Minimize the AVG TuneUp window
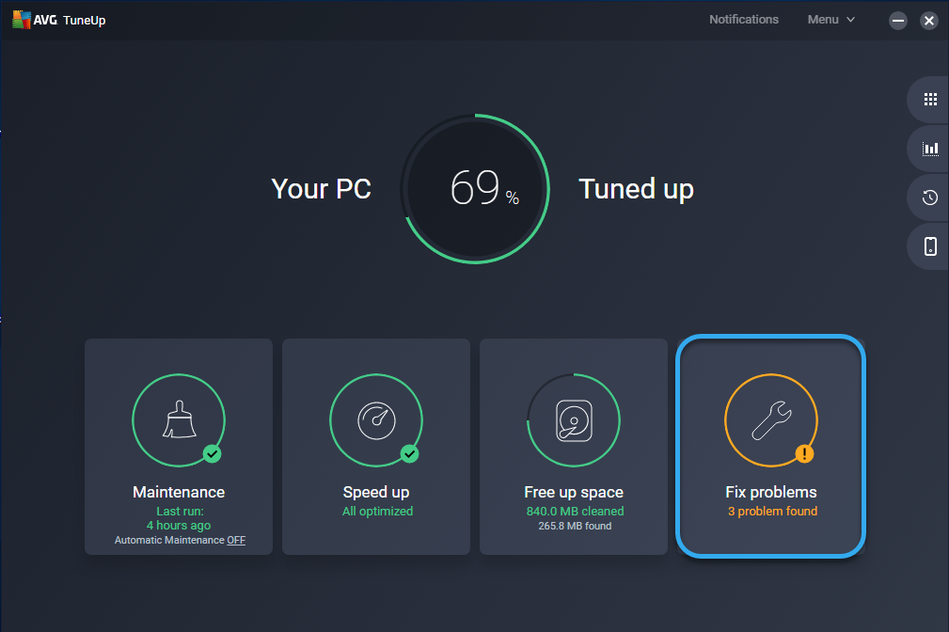This screenshot has height=632, width=949. 898,21
